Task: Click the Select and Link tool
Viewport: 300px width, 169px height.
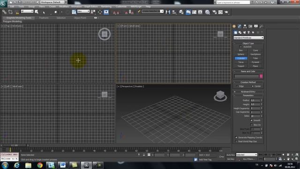Action: pyautogui.click(x=4, y=12)
